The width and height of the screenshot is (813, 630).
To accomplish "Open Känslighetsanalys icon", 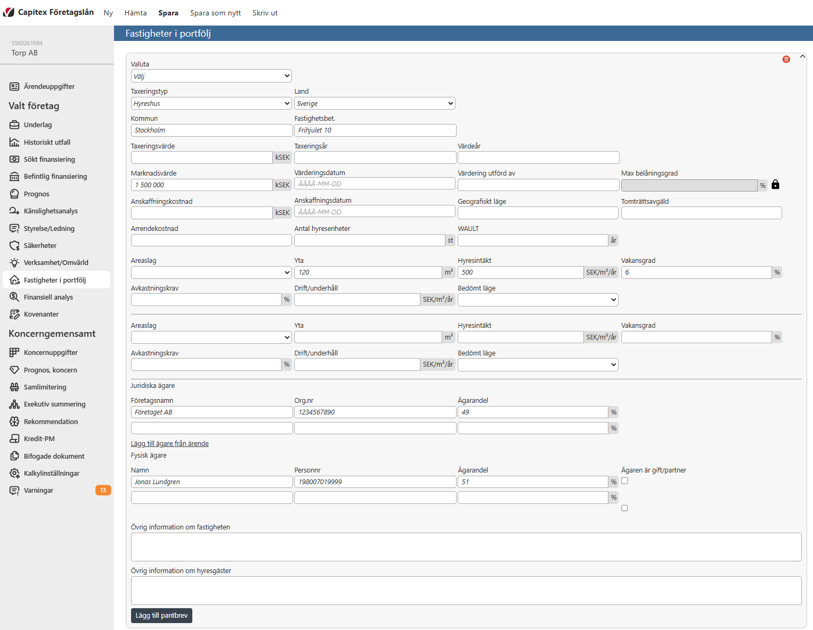I will click(x=14, y=211).
